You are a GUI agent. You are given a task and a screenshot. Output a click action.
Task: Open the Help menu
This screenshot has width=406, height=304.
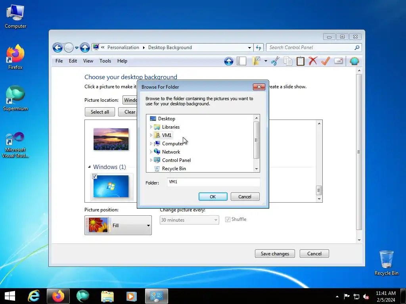point(122,61)
